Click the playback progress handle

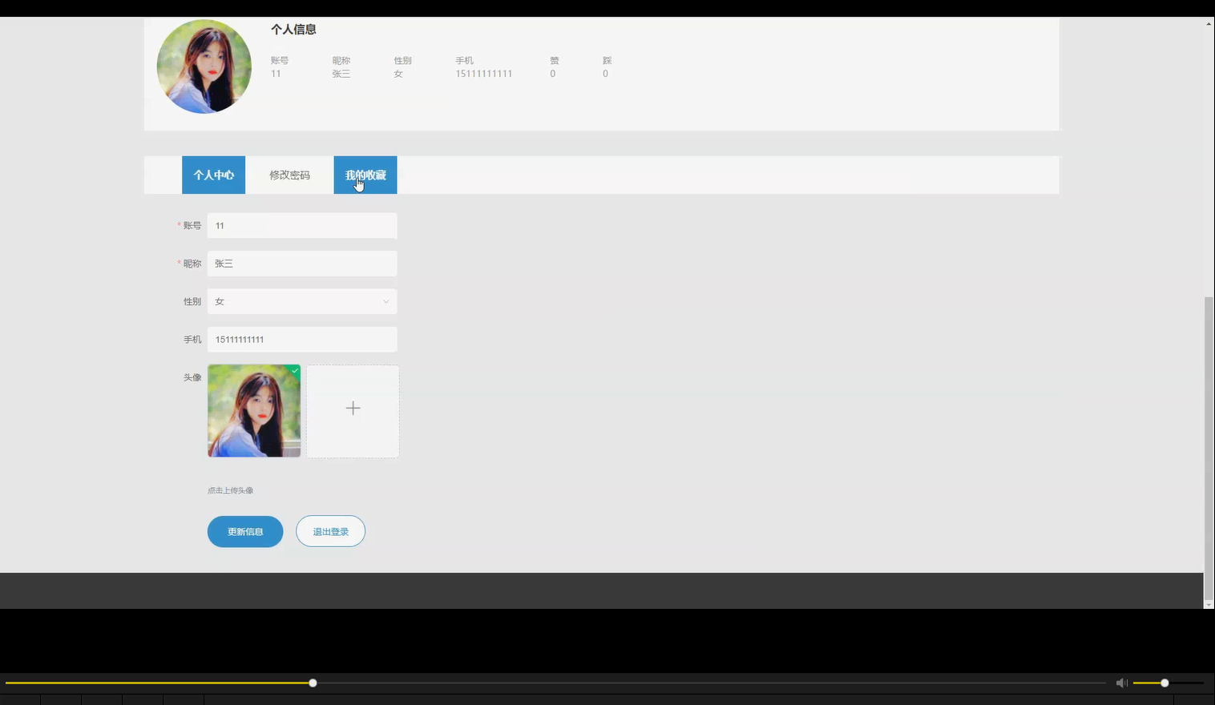click(313, 683)
